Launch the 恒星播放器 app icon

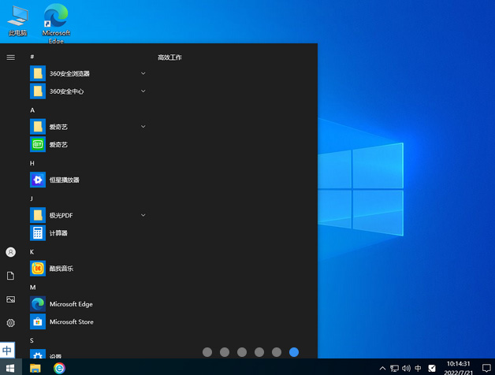pyautogui.click(x=38, y=180)
